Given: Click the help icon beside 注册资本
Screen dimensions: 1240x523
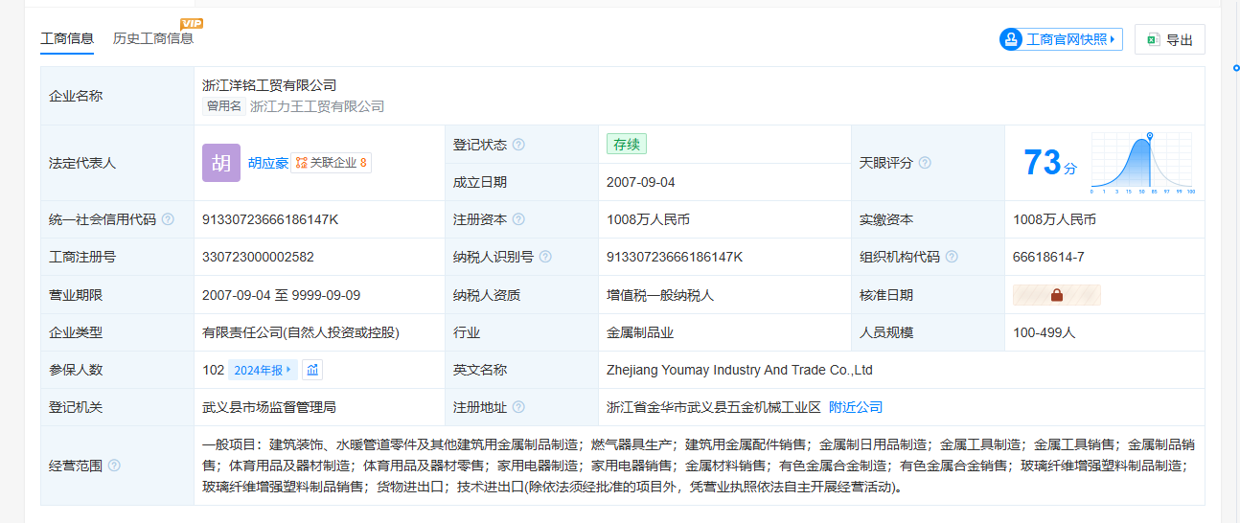Looking at the screenshot, I should coord(518,219).
